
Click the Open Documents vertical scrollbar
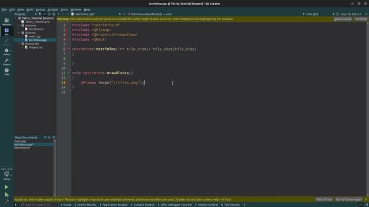click(x=55, y=168)
